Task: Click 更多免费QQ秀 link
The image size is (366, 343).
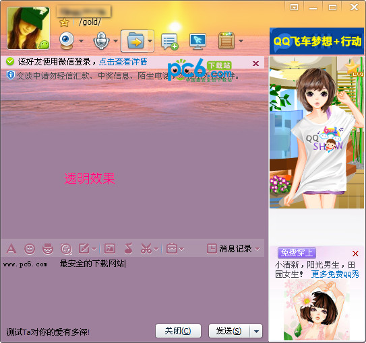Action: (x=335, y=274)
